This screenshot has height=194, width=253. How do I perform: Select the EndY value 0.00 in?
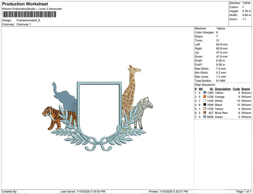[221, 64]
